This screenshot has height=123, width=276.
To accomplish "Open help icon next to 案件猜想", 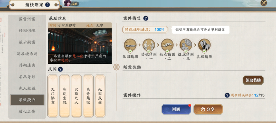I will (146, 18).
